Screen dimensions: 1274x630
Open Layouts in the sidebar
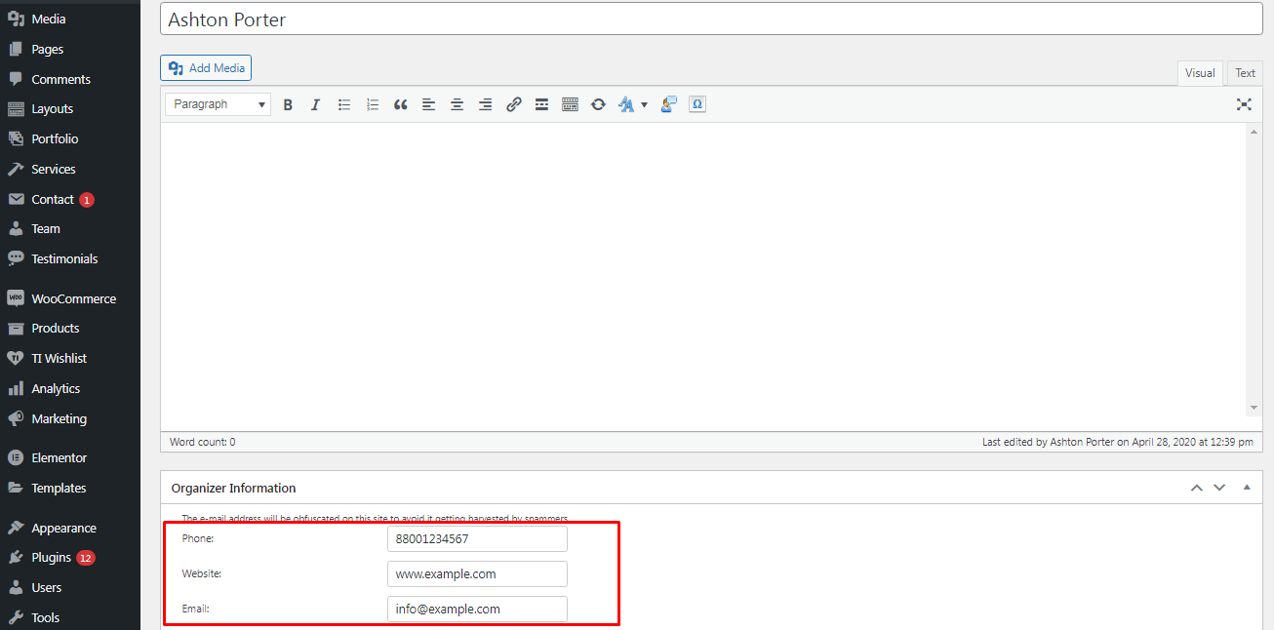pos(70,108)
